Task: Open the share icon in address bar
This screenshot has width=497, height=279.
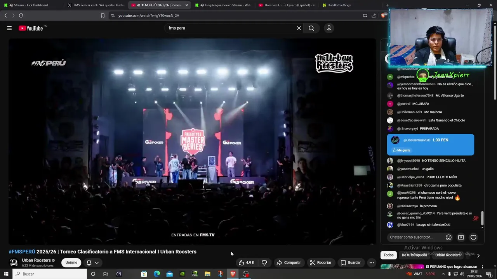Action: coord(374,15)
